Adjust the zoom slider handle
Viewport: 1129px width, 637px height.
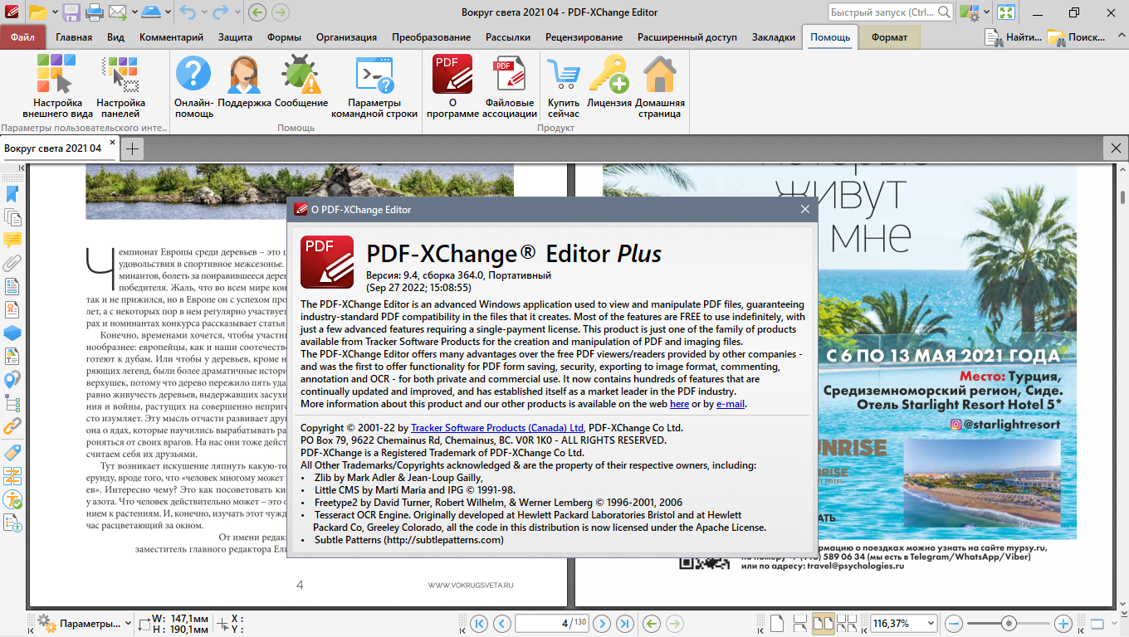tap(1009, 623)
